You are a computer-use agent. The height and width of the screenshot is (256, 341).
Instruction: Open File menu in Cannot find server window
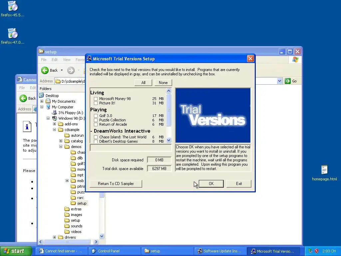(22, 88)
